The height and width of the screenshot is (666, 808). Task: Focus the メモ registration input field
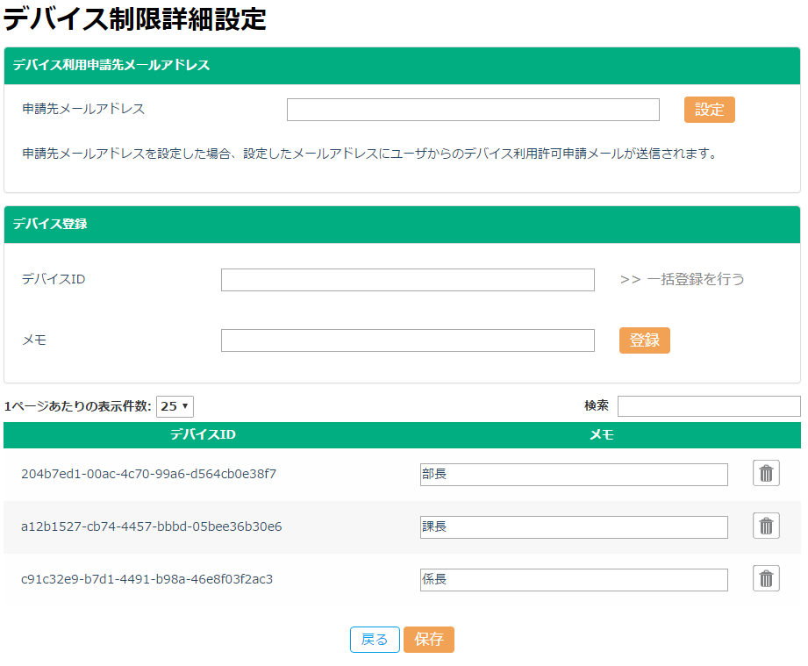(408, 340)
